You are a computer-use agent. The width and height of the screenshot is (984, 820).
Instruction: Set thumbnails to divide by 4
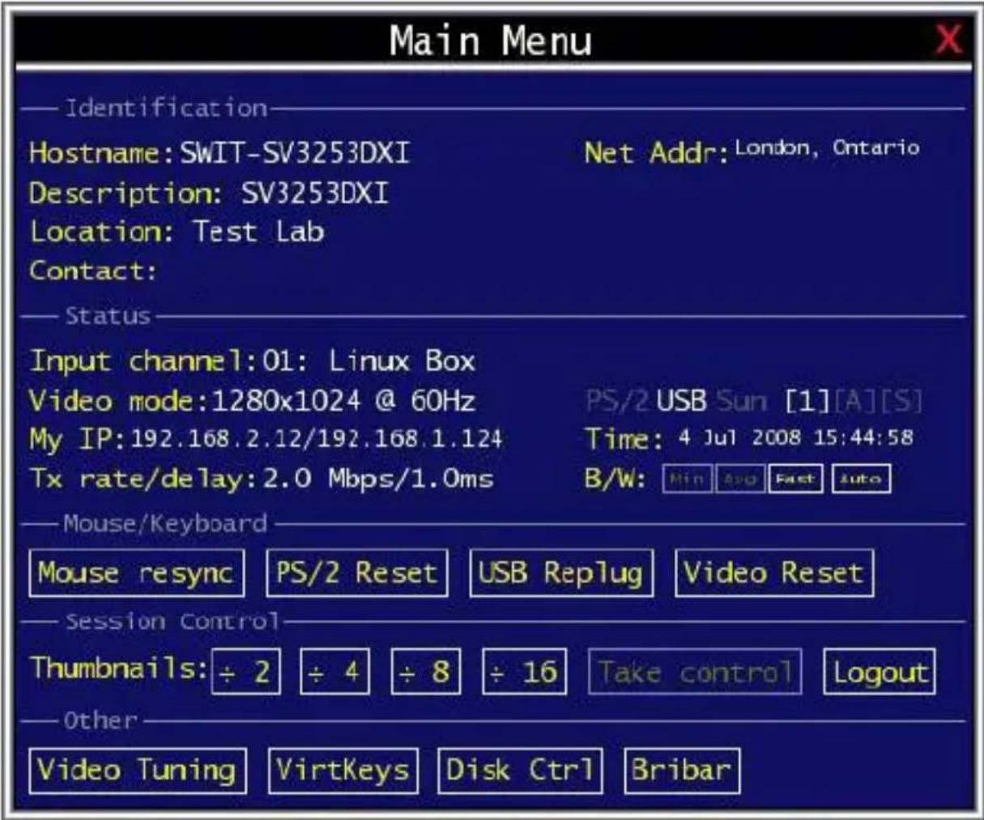click(335, 671)
